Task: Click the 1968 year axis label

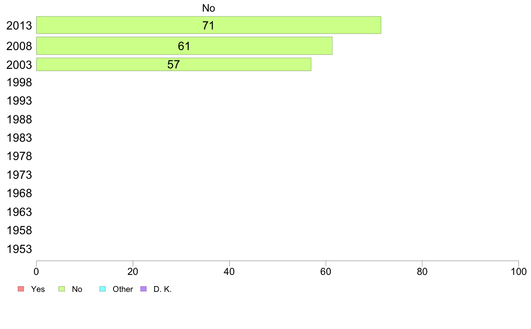Action: coord(19,193)
